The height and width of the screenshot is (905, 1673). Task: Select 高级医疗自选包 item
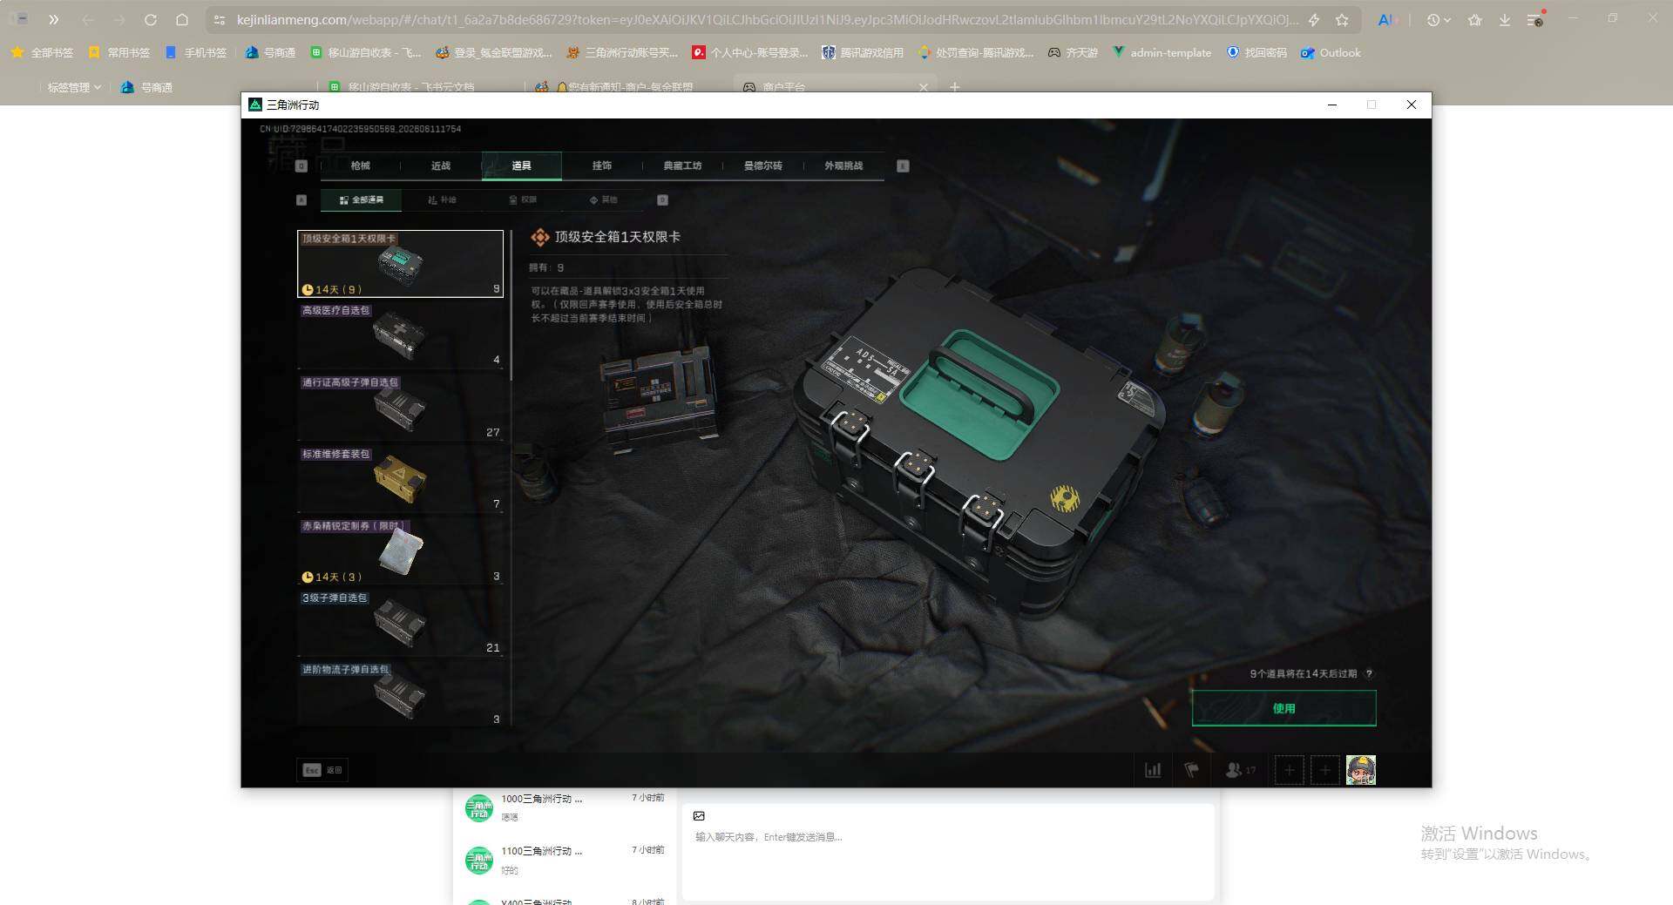pyautogui.click(x=400, y=335)
